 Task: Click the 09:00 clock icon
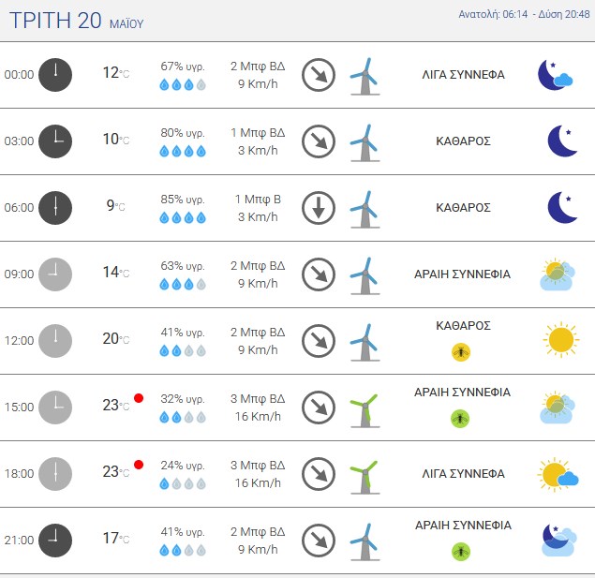(x=55, y=274)
